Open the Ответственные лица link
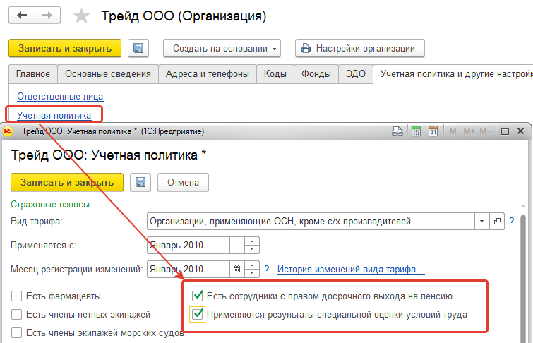Screen dimensions: 533x343 click(x=60, y=97)
